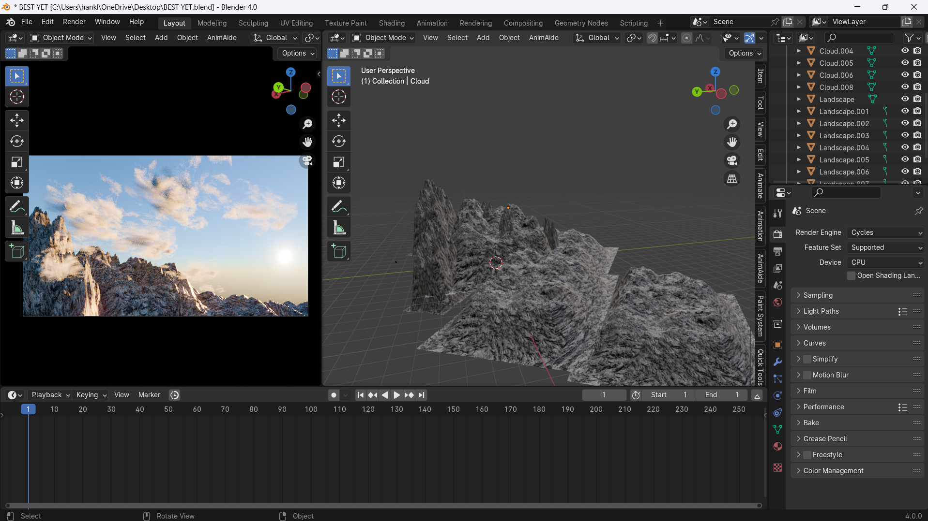Image resolution: width=928 pixels, height=521 pixels.
Task: Open the World properties tab icon
Action: 777,303
